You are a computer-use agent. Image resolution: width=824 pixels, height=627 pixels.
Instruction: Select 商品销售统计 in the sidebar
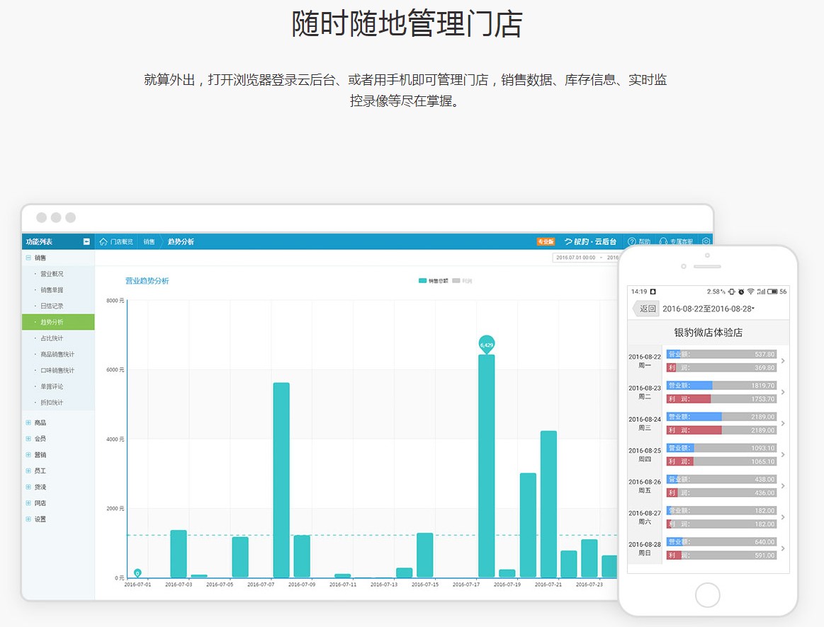[x=57, y=355]
